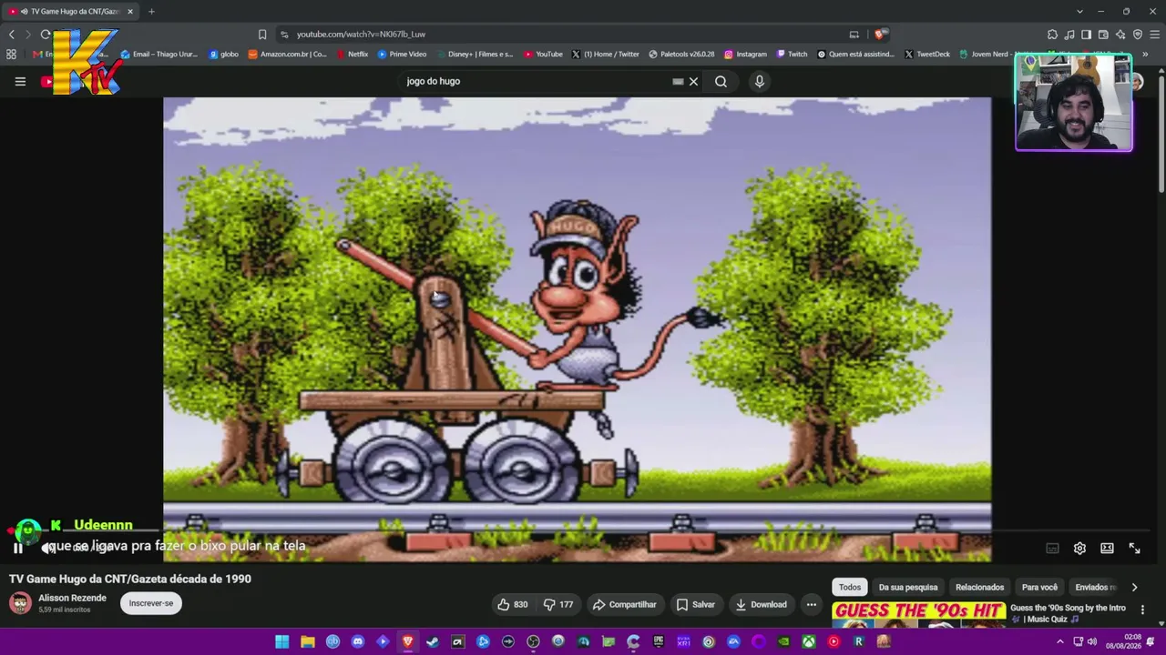This screenshot has height=655, width=1166.
Task: Open the volume control in tray
Action: pos(1092,641)
